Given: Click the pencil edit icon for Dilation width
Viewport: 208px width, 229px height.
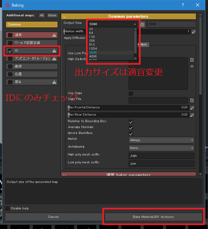Looking at the screenshot, I should (x=194, y=32).
